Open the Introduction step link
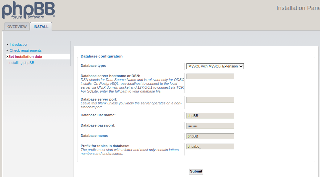Viewport: 320px width, 177px height. tap(19, 44)
